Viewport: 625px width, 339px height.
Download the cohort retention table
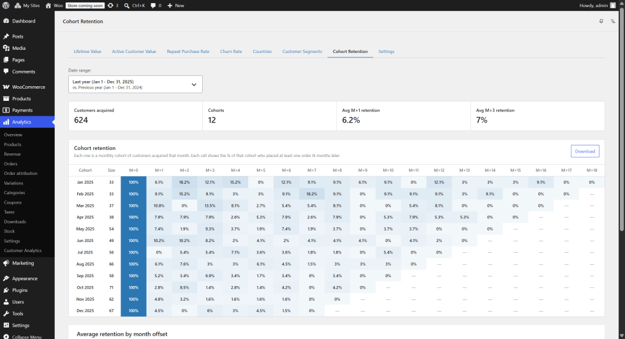585,151
